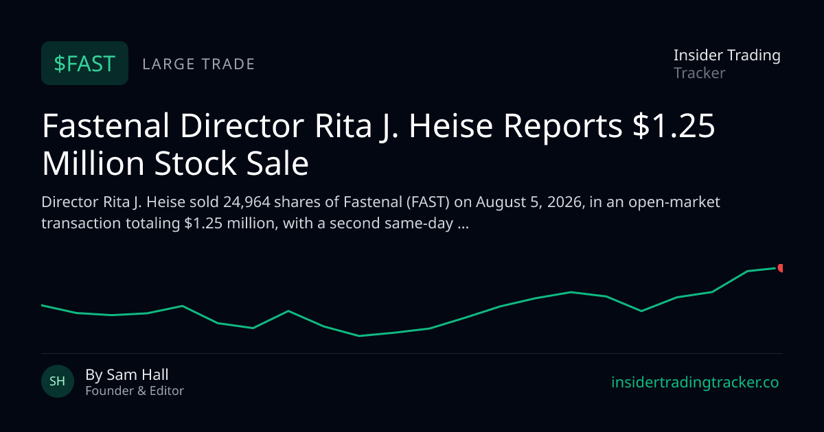
Task: Click the By Sam Hall author name
Action: pyautogui.click(x=127, y=374)
